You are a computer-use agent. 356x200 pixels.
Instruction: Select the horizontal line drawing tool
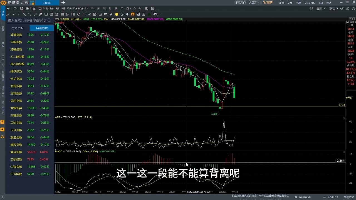click(x=13, y=14)
